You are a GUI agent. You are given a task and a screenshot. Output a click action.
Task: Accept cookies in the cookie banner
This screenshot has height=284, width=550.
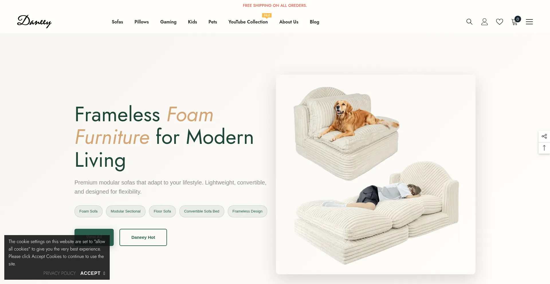click(93, 273)
